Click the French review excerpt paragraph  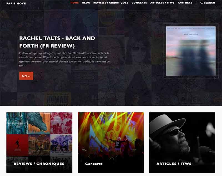coord(64,59)
